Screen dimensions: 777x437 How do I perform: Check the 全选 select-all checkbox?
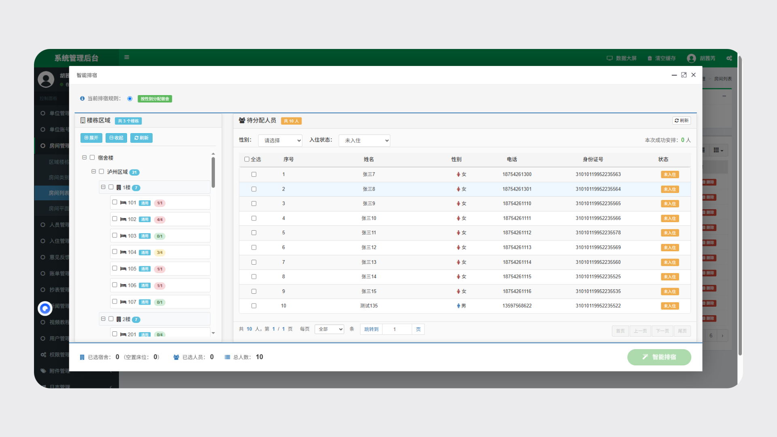[247, 159]
